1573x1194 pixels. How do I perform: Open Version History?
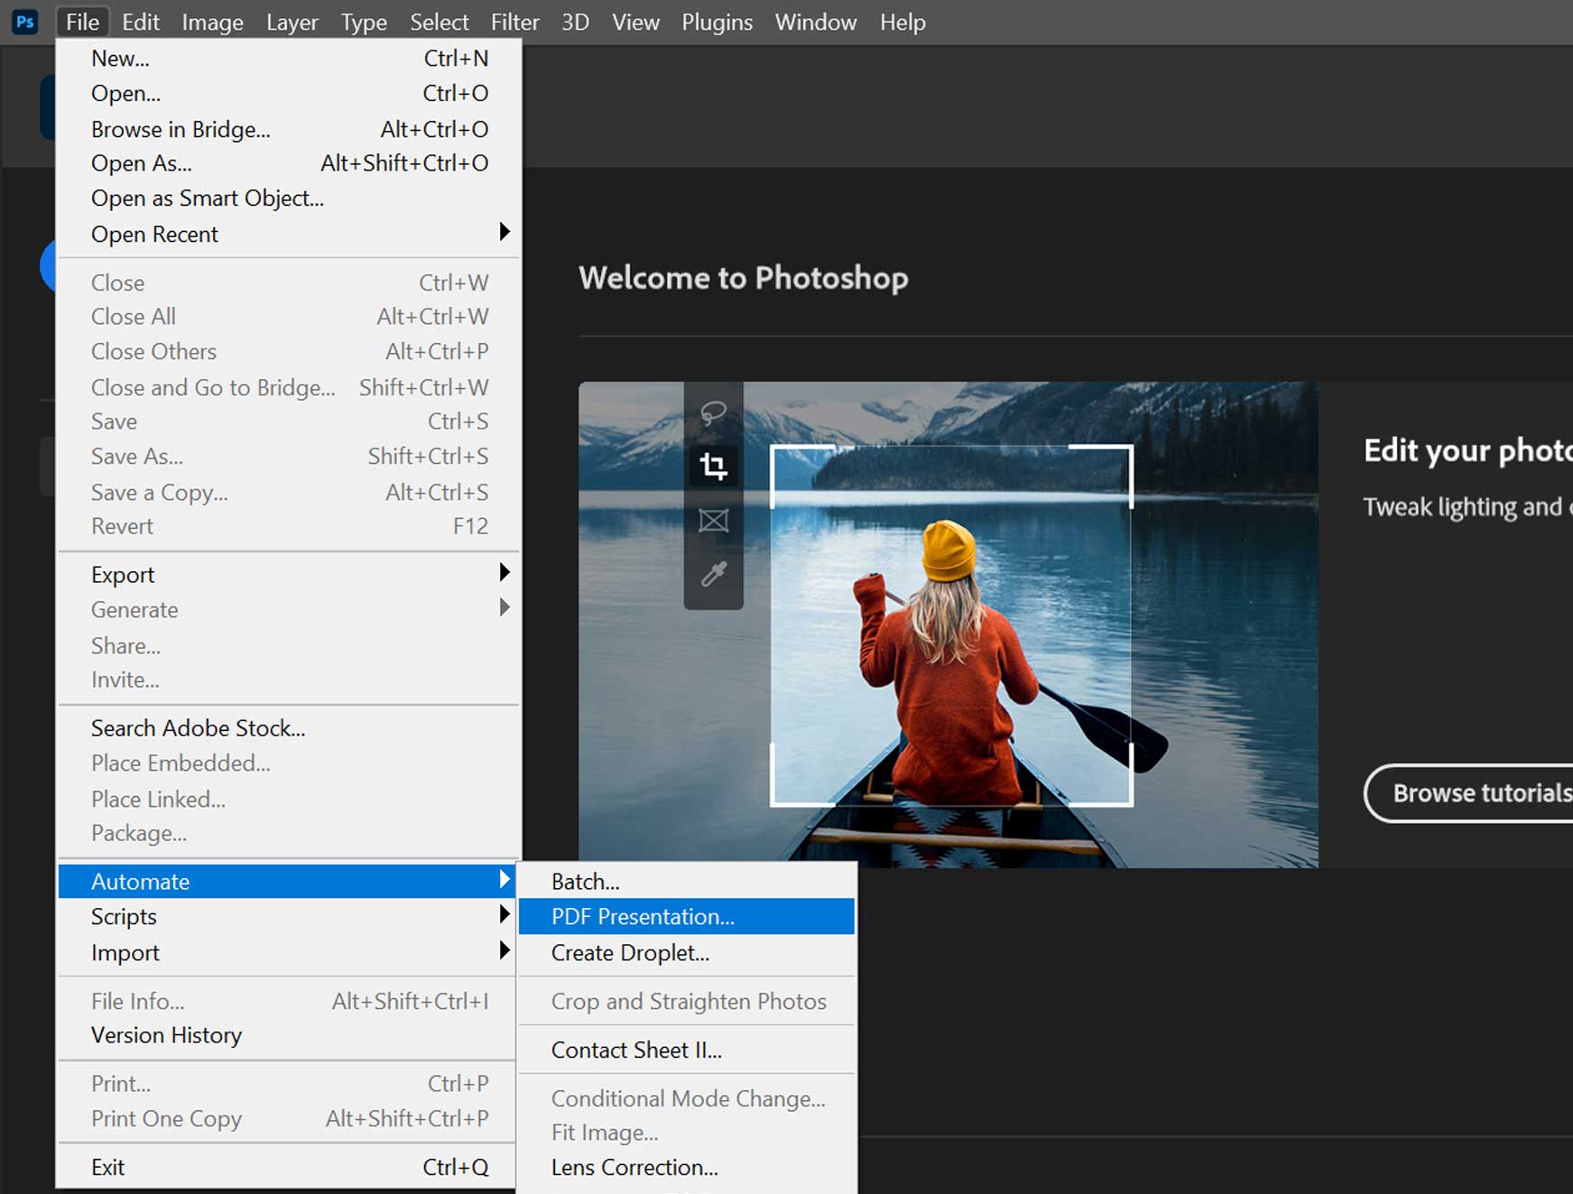289,1035
